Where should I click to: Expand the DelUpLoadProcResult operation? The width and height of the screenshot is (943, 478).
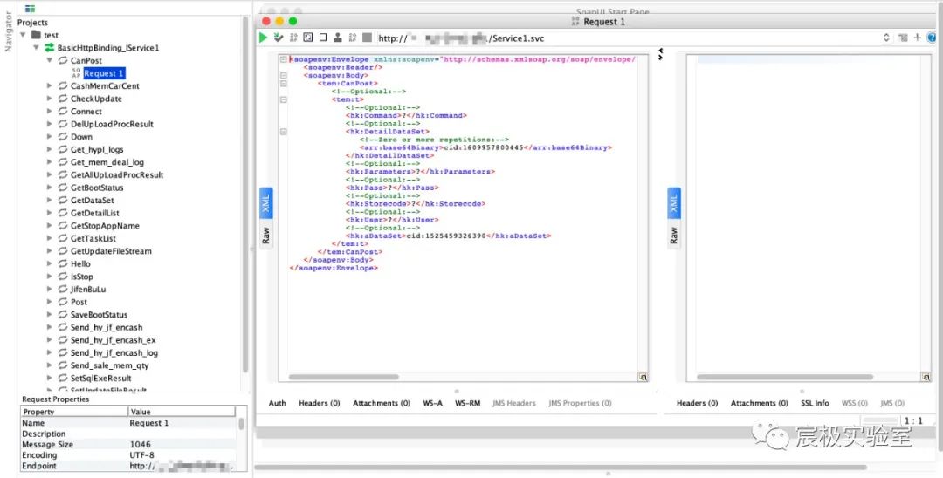[x=49, y=124]
